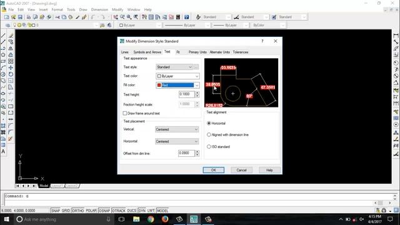Open the QuickCalc calculator icon

(178, 17)
